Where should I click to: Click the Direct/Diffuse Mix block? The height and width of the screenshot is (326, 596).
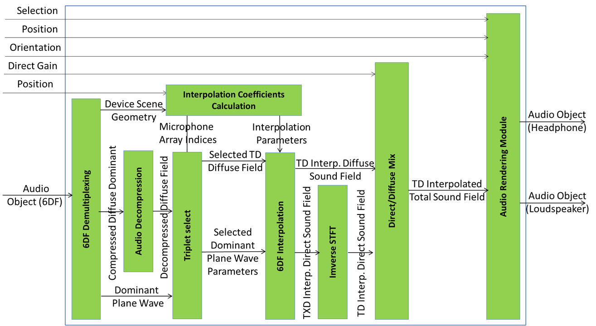[392, 191]
